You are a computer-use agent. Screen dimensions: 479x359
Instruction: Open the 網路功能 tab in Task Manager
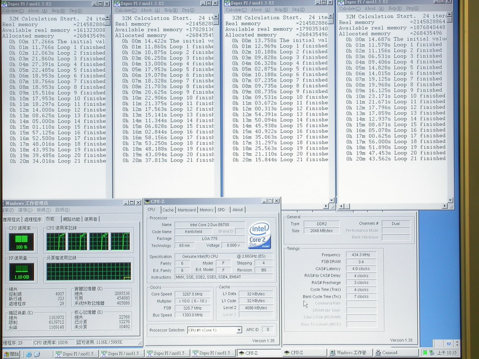72,219
